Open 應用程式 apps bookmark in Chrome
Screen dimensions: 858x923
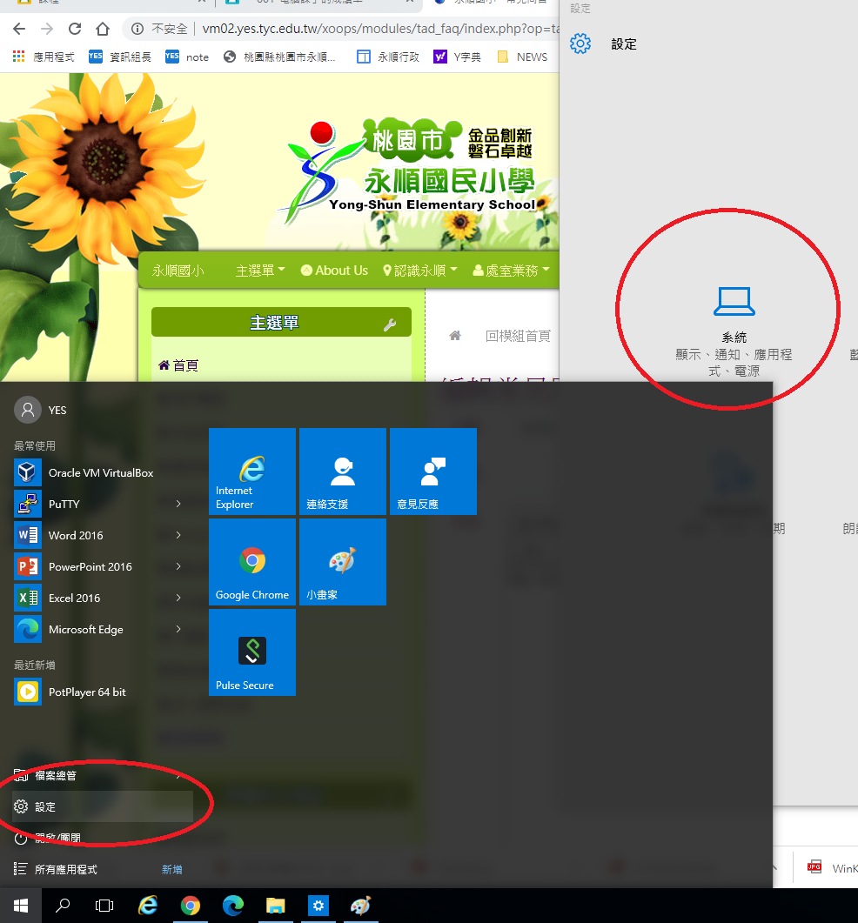pos(44,57)
